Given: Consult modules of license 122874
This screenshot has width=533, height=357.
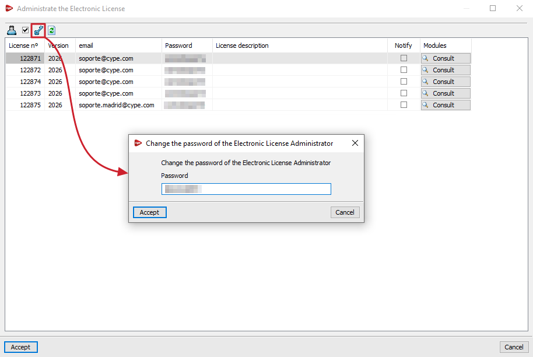Looking at the screenshot, I should [x=446, y=82].
